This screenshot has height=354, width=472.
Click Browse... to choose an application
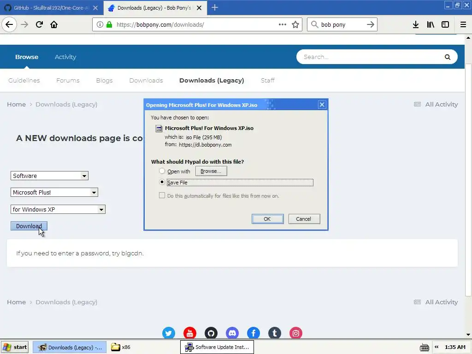(211, 171)
